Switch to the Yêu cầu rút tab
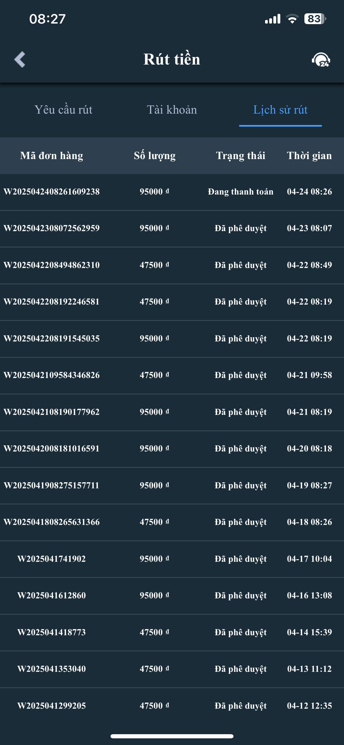Image resolution: width=344 pixels, height=745 pixels. point(63,110)
